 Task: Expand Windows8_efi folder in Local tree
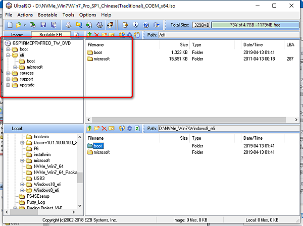click(x=22, y=190)
